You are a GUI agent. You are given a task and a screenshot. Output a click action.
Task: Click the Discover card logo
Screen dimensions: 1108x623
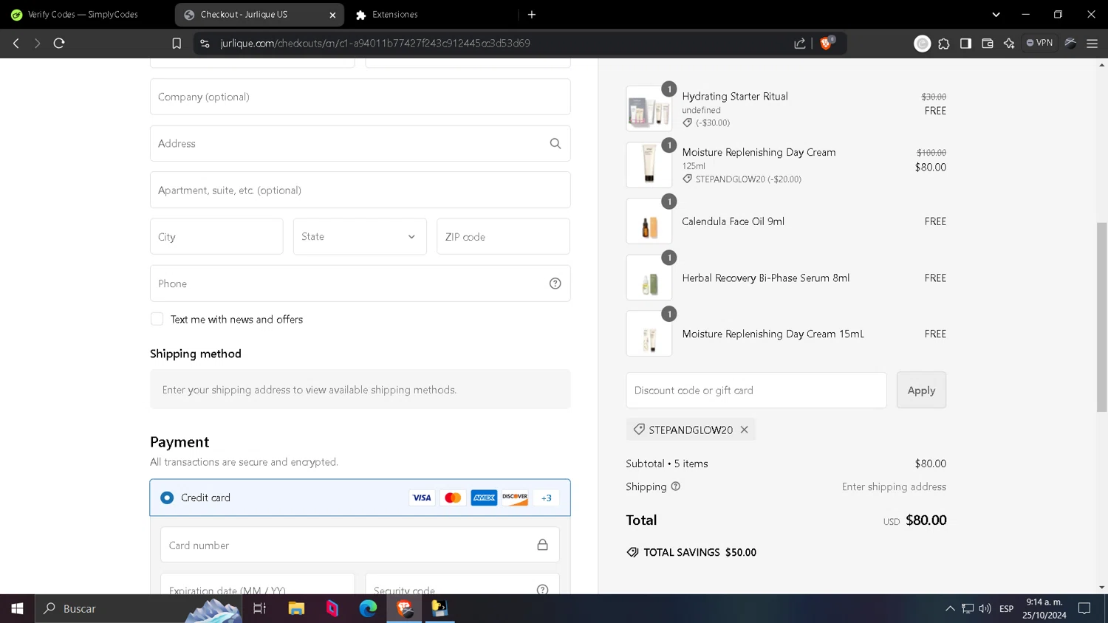pyautogui.click(x=515, y=498)
